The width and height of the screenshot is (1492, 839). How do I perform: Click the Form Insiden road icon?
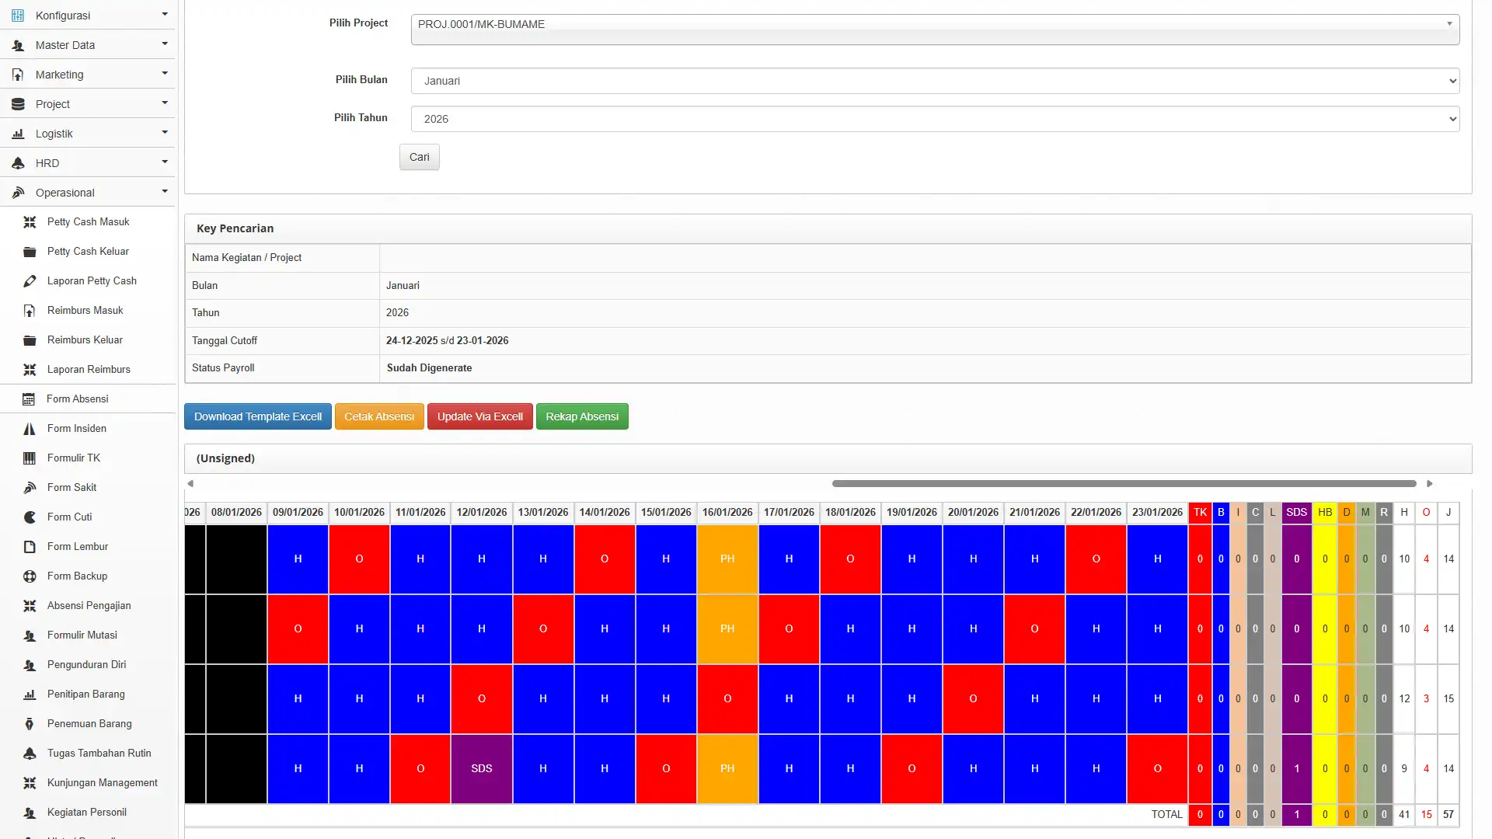pyautogui.click(x=30, y=429)
